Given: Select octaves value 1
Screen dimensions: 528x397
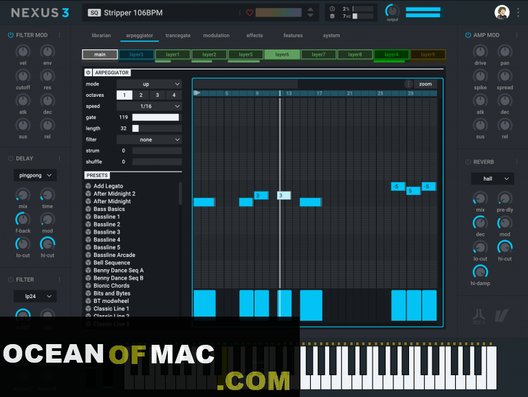Looking at the screenshot, I should (x=124, y=95).
